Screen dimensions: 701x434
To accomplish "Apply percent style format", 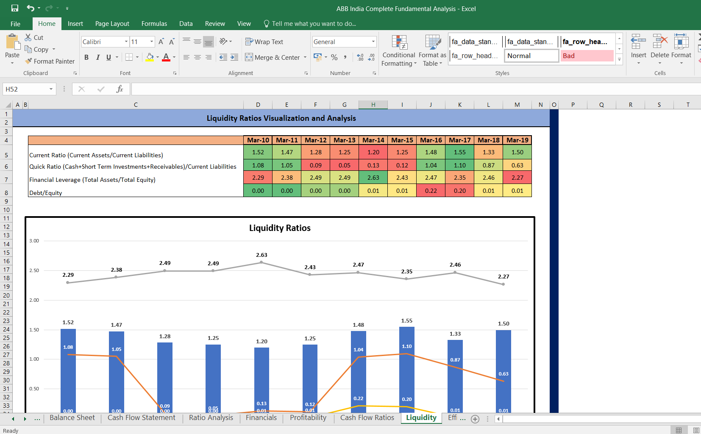I will coord(334,57).
